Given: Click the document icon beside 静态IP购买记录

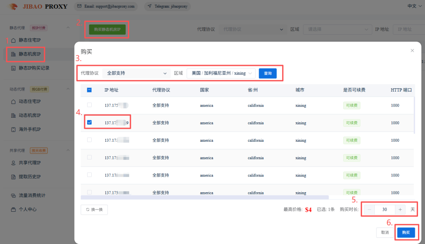Looking at the screenshot, I should click(x=13, y=68).
